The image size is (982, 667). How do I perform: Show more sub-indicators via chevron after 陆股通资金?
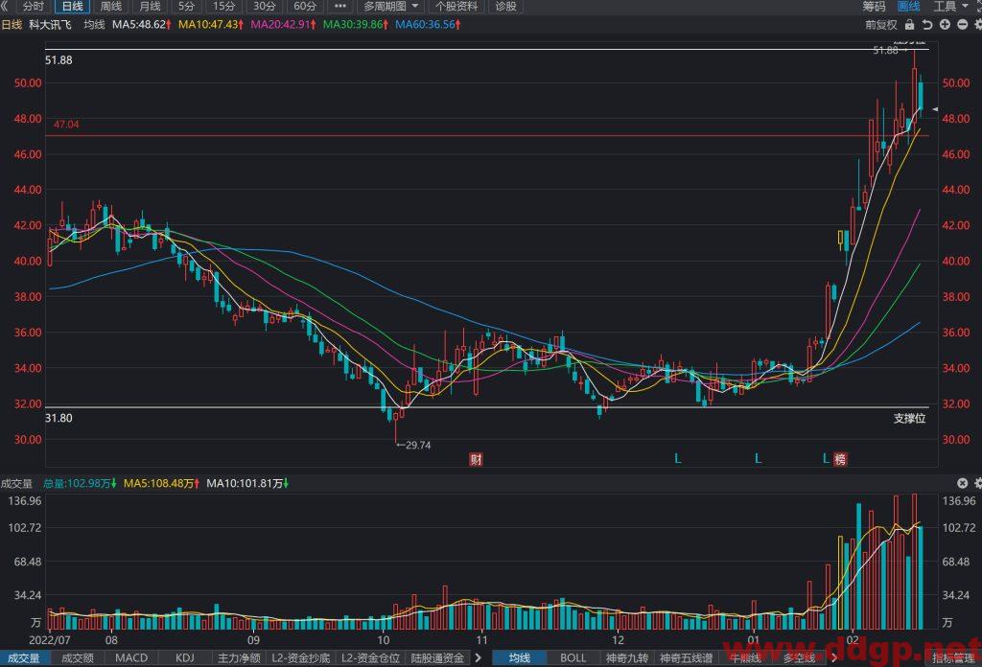click(479, 657)
